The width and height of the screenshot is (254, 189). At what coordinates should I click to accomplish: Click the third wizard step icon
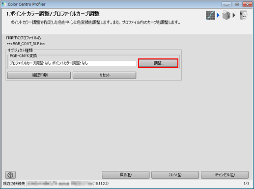click(243, 15)
